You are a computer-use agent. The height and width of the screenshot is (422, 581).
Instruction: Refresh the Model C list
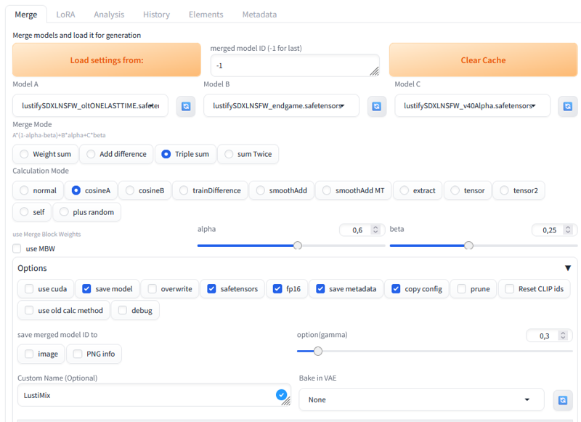point(567,106)
